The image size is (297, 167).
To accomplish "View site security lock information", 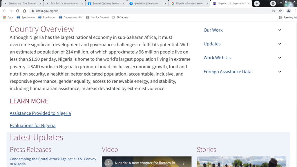I will click(x=33, y=11).
